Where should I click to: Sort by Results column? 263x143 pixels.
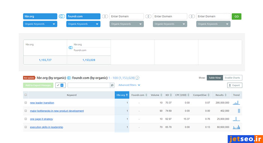(x=221, y=95)
